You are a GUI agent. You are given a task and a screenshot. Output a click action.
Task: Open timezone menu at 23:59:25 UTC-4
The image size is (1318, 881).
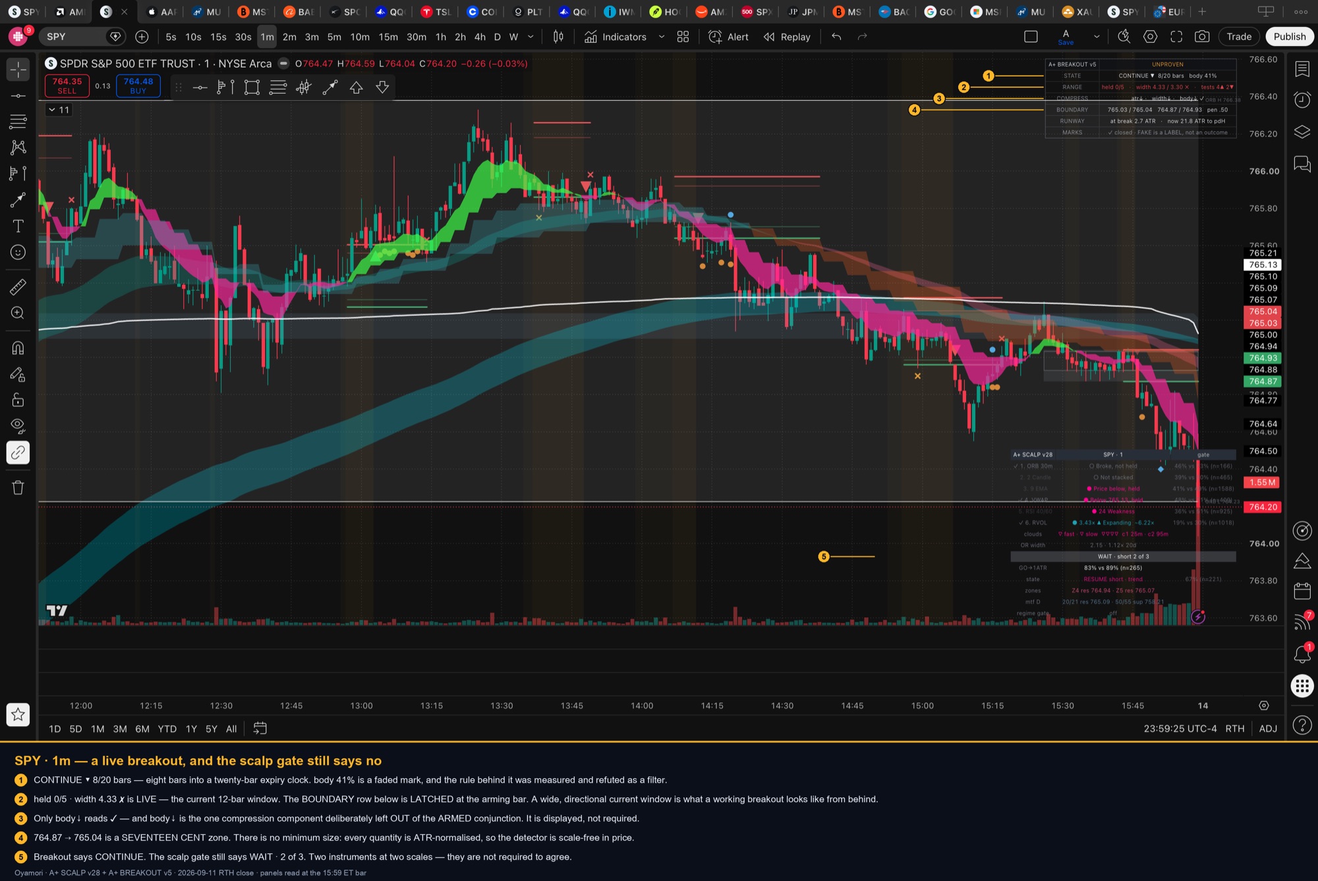[1180, 729]
